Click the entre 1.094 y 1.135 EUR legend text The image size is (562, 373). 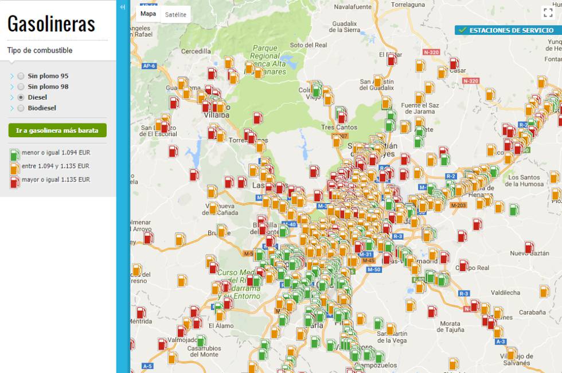pyautogui.click(x=56, y=166)
